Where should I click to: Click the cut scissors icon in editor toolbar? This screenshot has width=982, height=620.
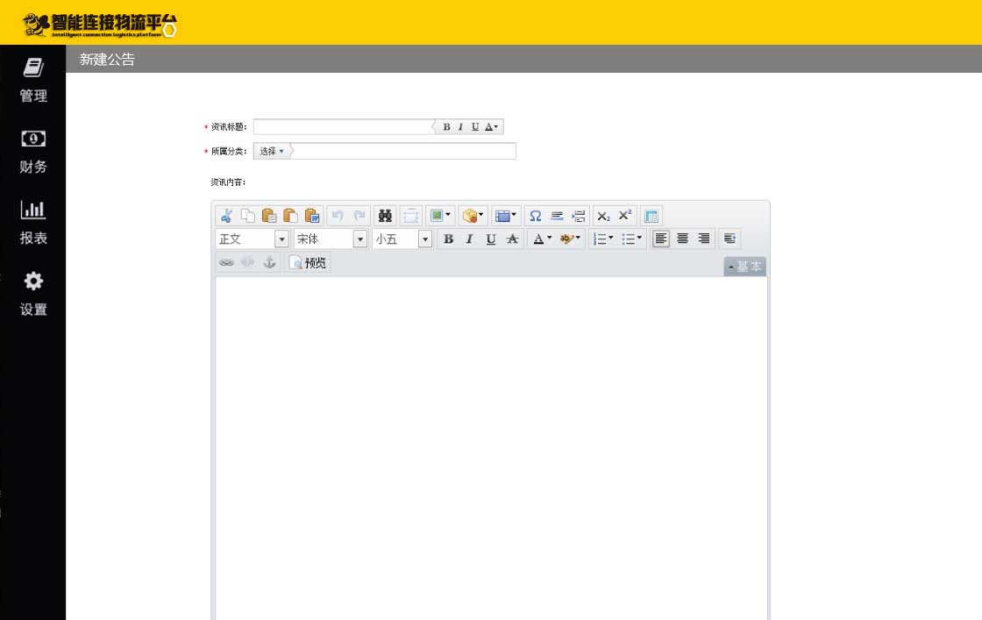(x=226, y=216)
